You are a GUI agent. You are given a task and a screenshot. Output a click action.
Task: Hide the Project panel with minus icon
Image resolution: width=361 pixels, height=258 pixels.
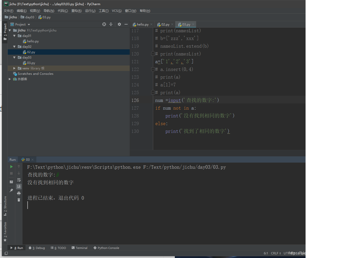tap(126, 24)
